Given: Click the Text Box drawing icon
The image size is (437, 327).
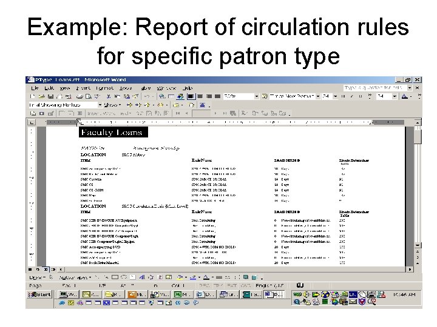Looking at the screenshot, I should [133, 277].
